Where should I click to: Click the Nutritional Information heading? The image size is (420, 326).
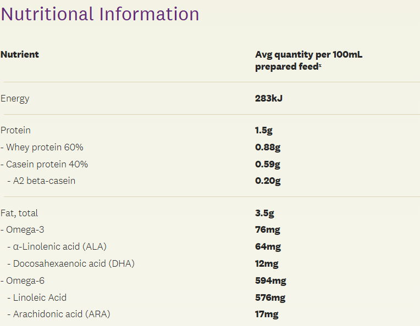coord(100,14)
